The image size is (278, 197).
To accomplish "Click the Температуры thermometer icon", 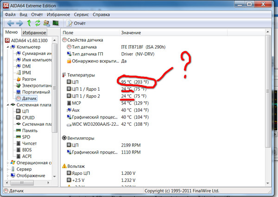I will pyautogui.click(x=64, y=75).
